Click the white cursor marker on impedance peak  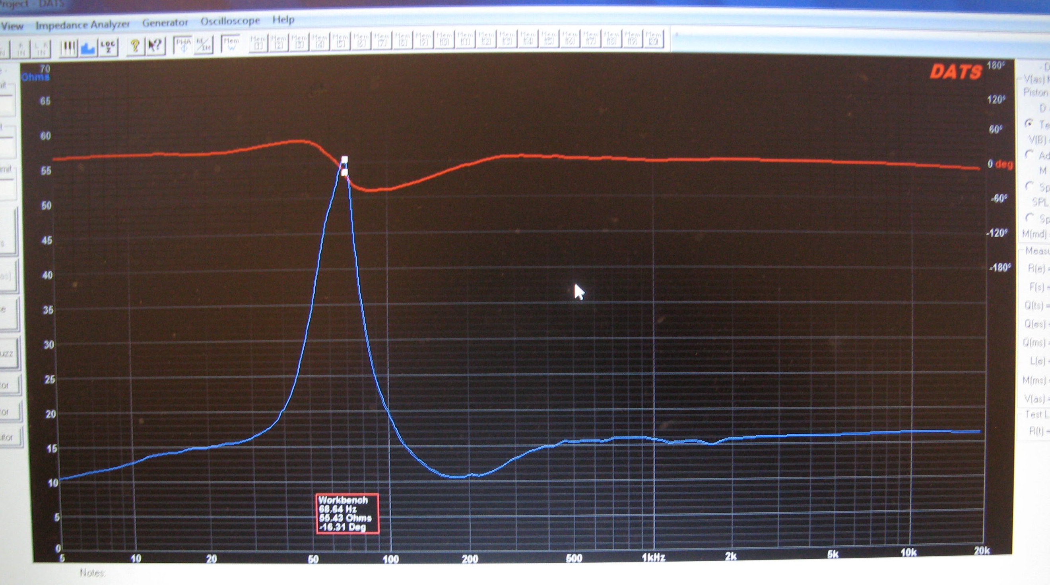[344, 160]
